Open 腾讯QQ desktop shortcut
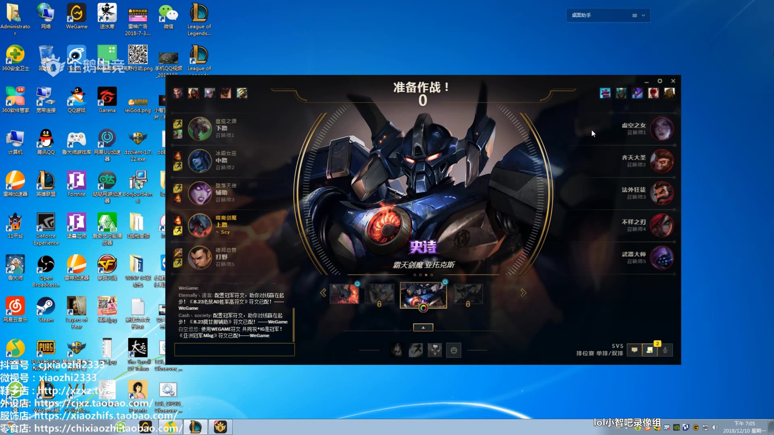 click(46, 142)
